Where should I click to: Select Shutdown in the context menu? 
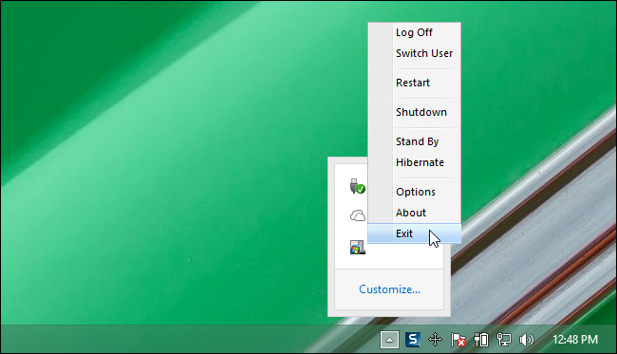tap(414, 112)
